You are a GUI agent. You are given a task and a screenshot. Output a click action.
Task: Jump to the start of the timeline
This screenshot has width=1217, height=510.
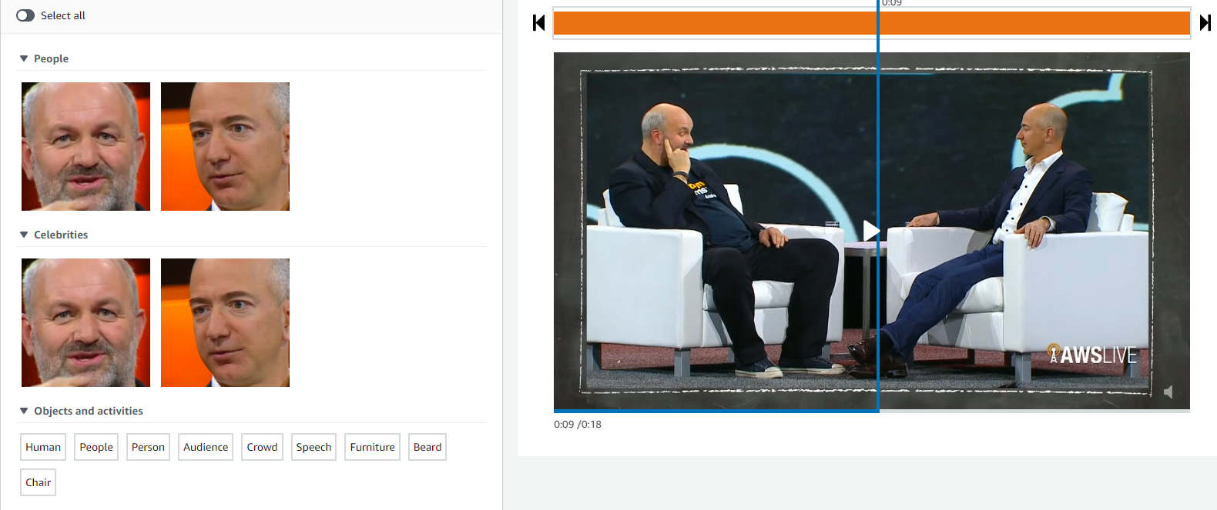539,23
